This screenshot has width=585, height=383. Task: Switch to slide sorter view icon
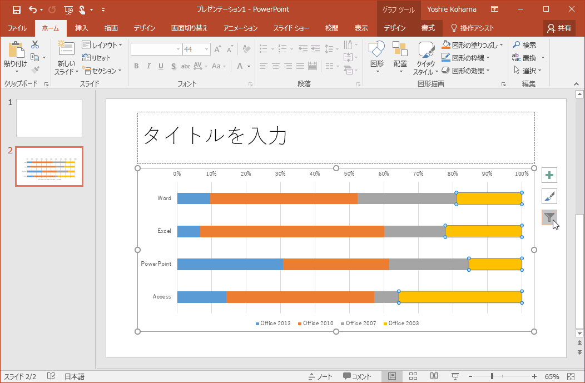413,376
